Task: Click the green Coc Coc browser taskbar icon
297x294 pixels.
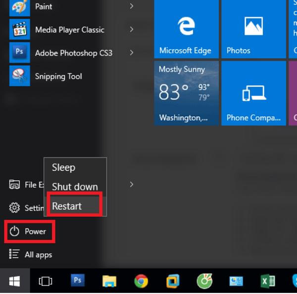Action: [x=204, y=281]
